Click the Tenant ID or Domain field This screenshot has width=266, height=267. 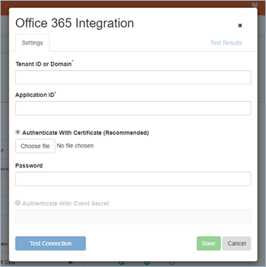coord(133,77)
